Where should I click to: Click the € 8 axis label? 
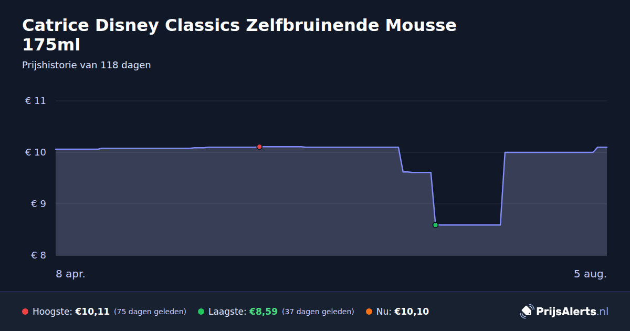(x=38, y=255)
